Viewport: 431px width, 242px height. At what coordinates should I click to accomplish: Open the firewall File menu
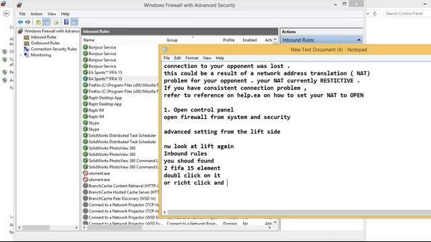[x=22, y=13]
